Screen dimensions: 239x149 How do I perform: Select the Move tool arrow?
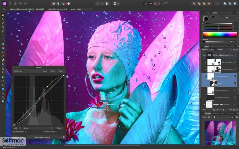click(3, 19)
